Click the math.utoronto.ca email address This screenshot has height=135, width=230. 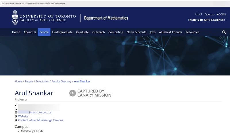click(x=40, y=112)
